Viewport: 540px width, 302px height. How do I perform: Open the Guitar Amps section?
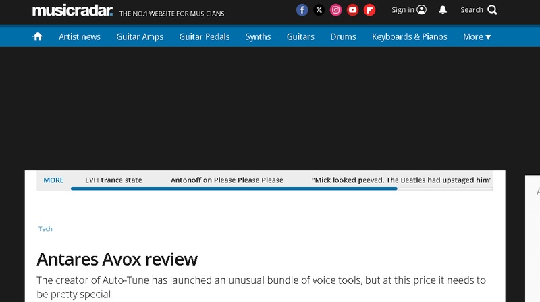(x=140, y=36)
